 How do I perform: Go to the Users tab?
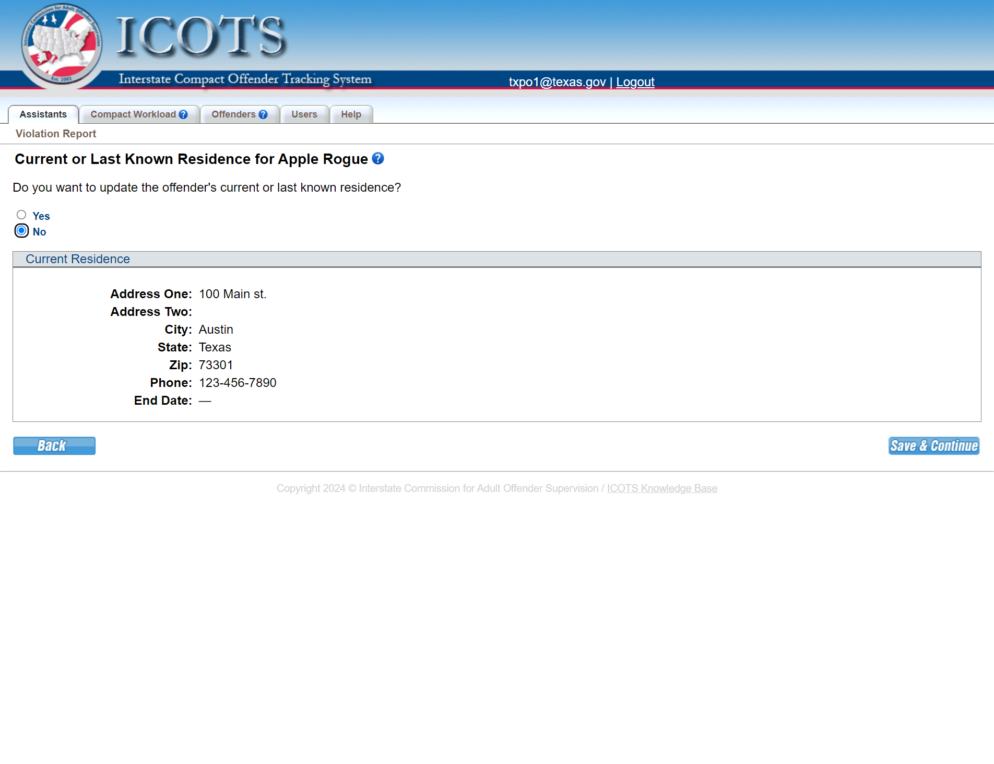tap(304, 114)
